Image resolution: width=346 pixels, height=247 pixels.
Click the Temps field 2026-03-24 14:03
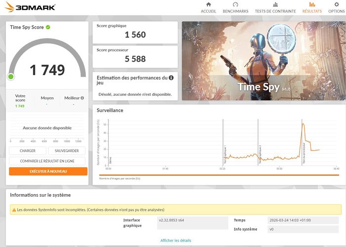coord(303,220)
